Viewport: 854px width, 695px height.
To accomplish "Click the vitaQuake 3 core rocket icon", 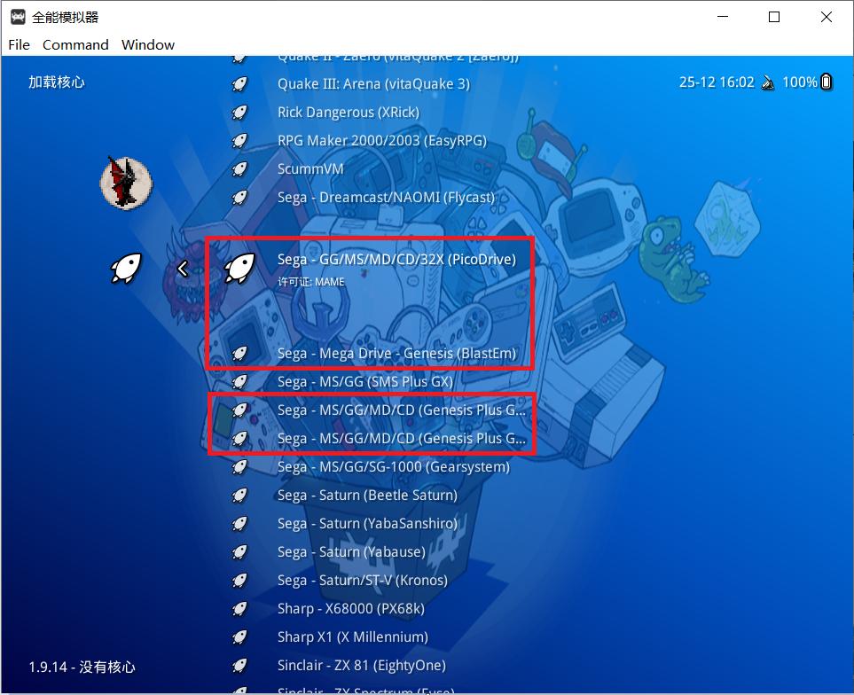I will (x=239, y=84).
